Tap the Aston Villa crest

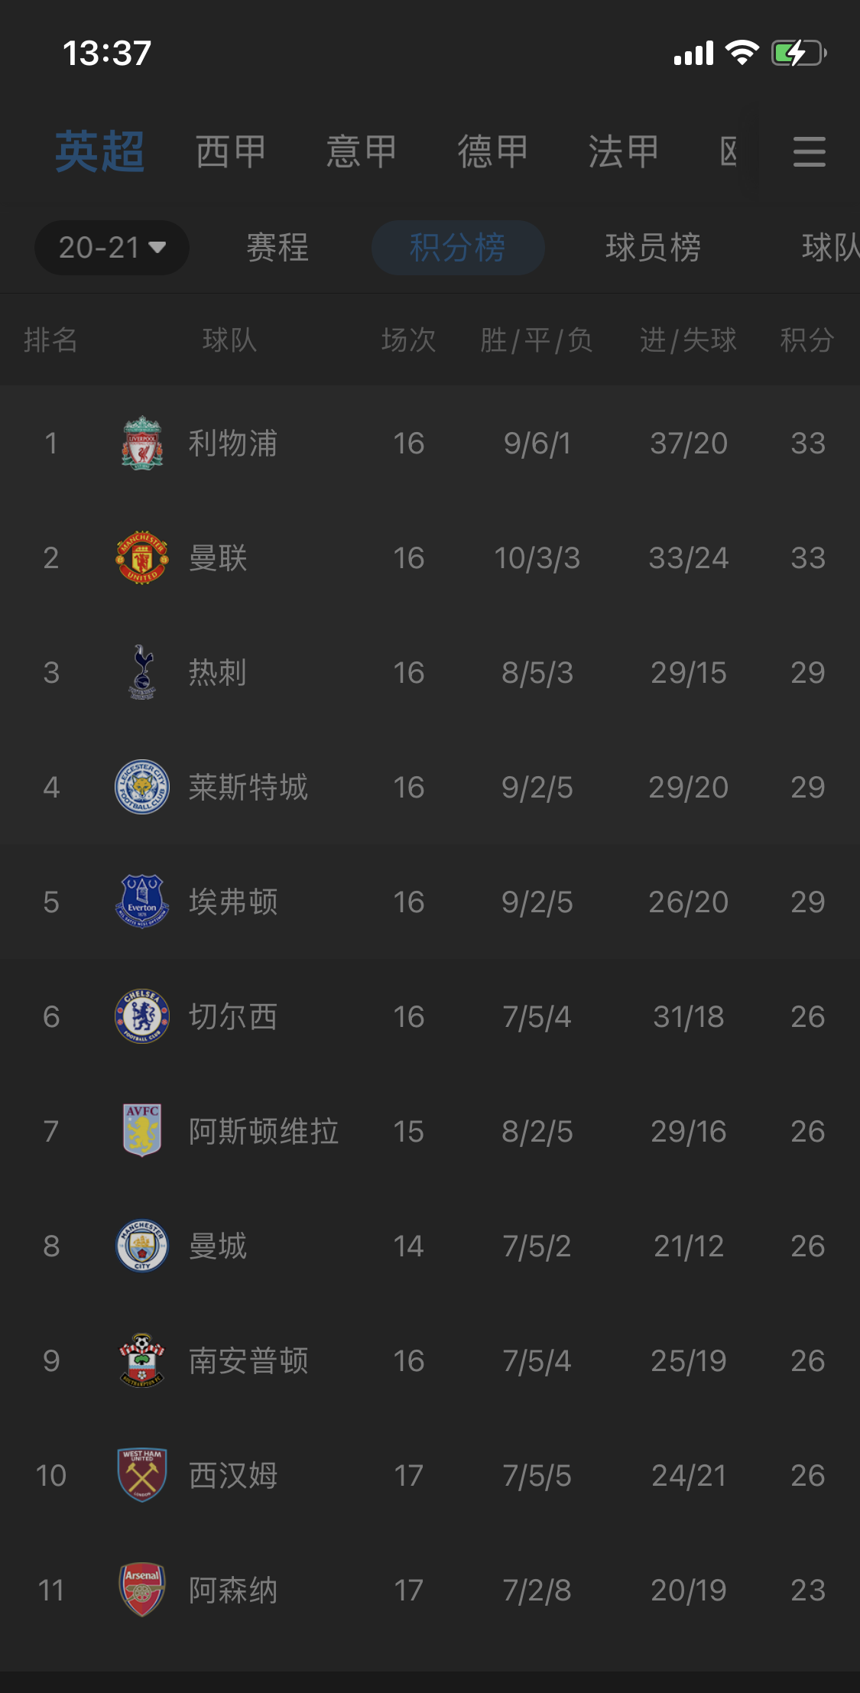[142, 1130]
